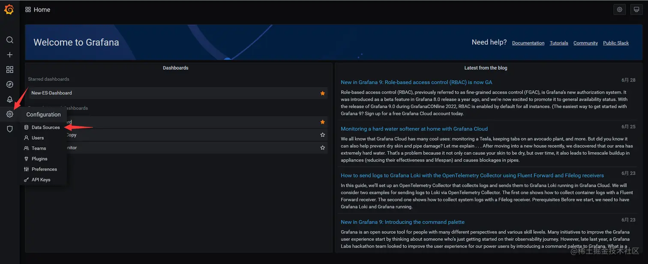
Task: Open the Alerting bell icon
Action: click(x=9, y=99)
